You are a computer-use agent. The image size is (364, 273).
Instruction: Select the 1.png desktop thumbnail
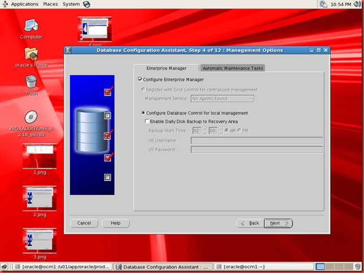click(40, 156)
